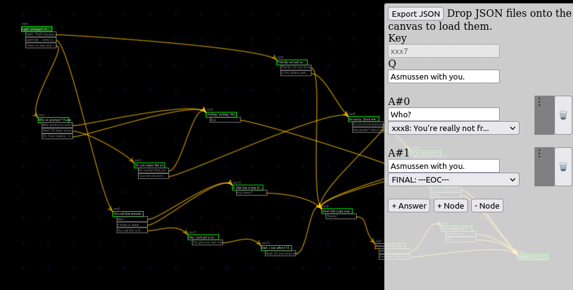Select the xxx9 node 'You call that wrecks'

click(128, 214)
